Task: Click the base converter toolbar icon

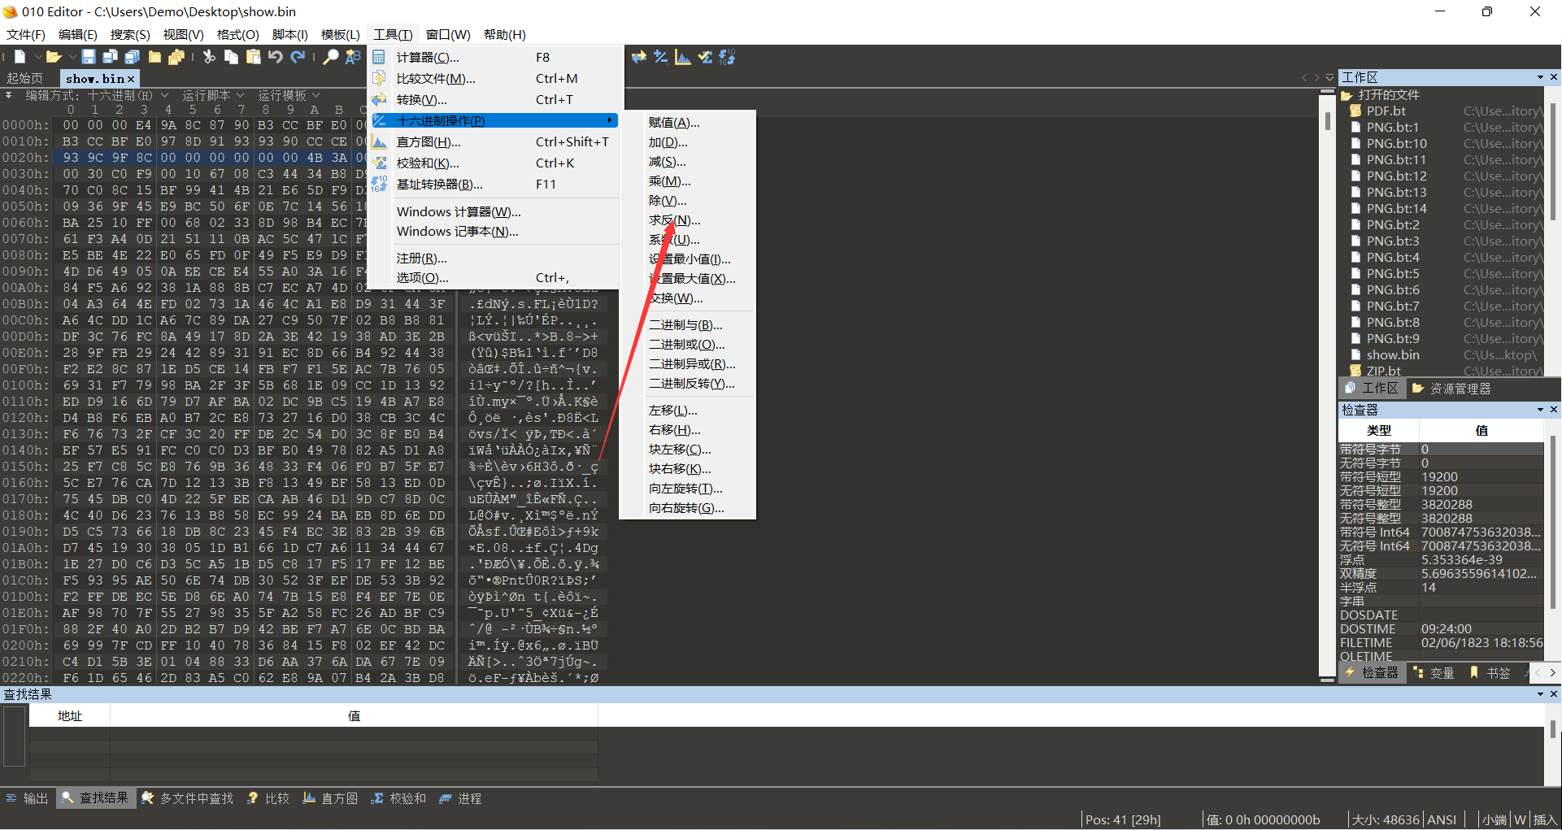Action: tap(727, 57)
